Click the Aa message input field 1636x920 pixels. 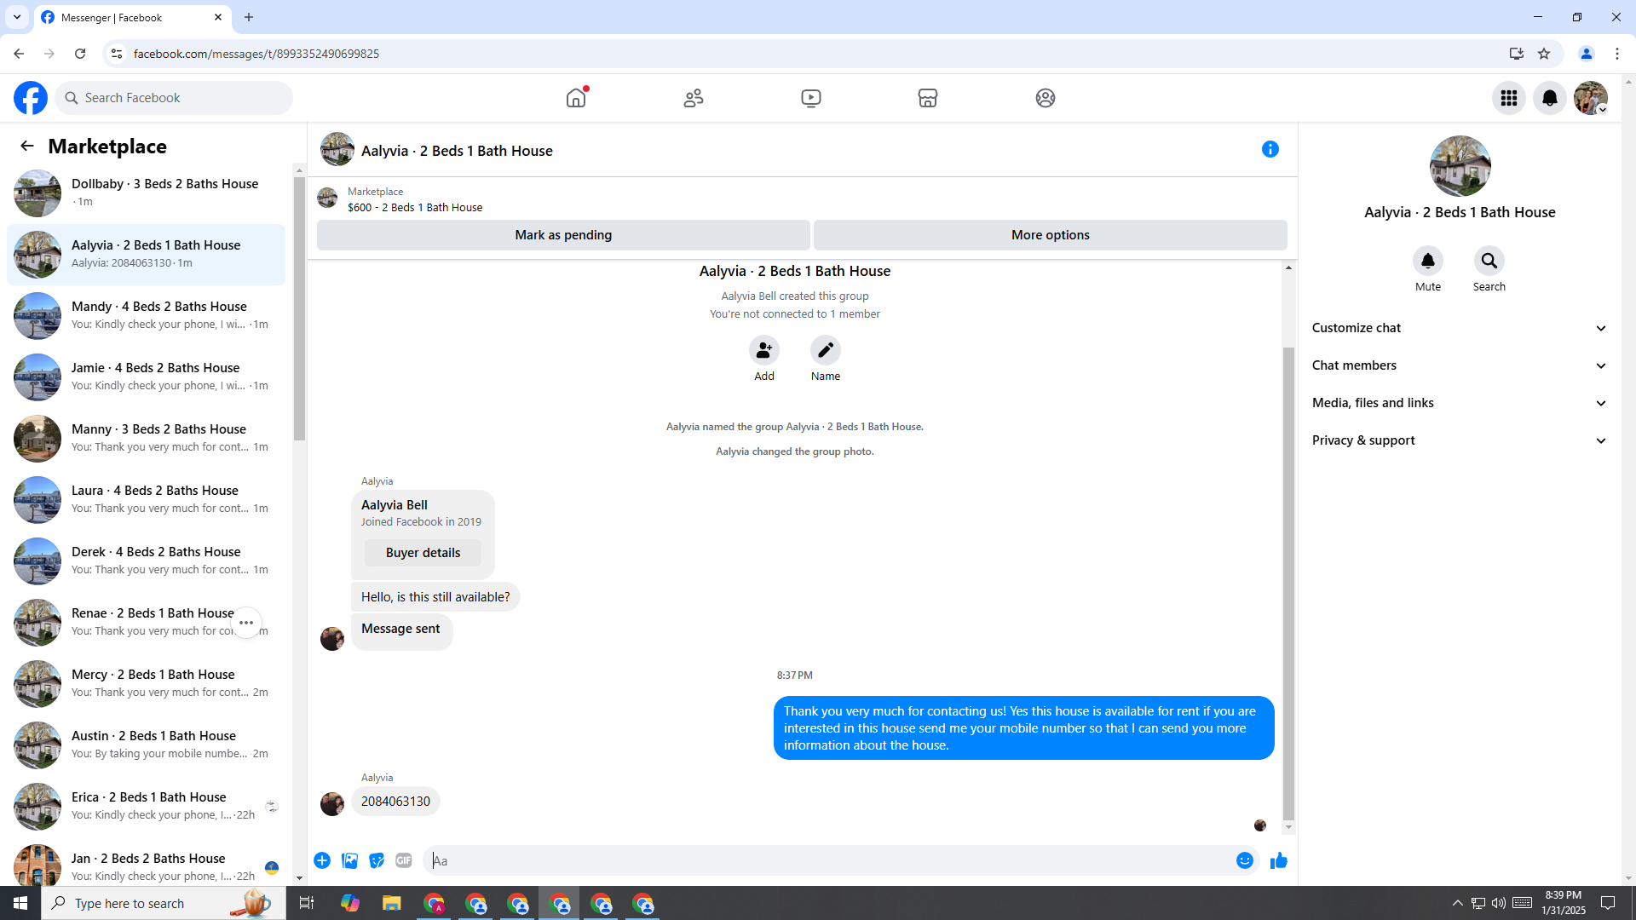tap(831, 860)
